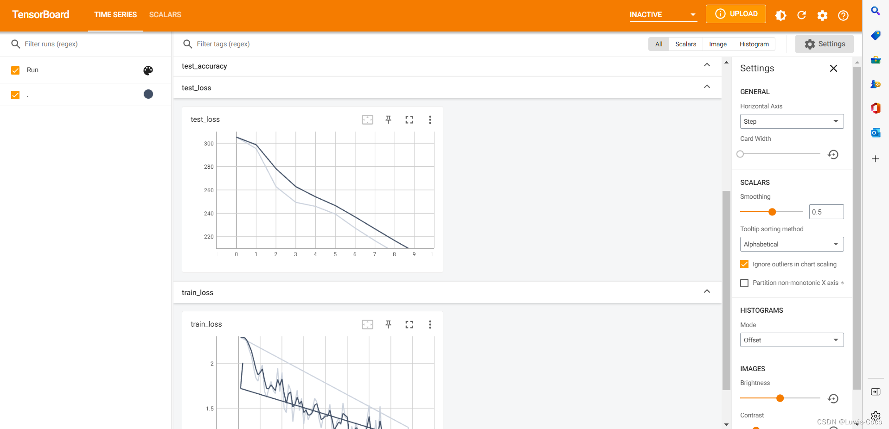Viewport: 889px width, 429px height.
Task: Filter cards by Image
Action: [718, 44]
